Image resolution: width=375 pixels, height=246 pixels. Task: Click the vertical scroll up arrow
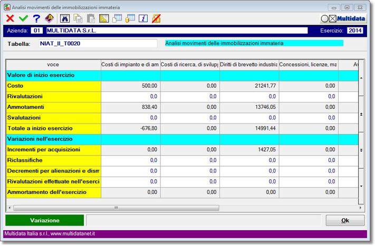[x=361, y=78]
